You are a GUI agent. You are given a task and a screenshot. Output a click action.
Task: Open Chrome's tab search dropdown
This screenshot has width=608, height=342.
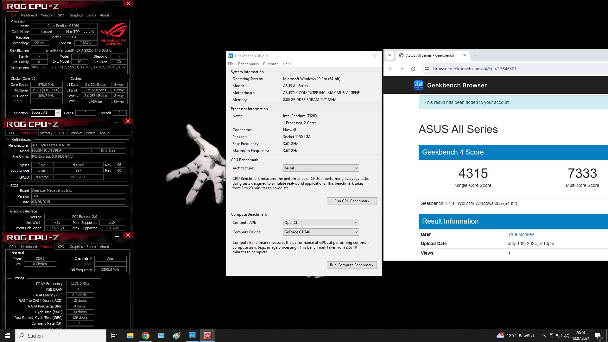(x=390, y=55)
